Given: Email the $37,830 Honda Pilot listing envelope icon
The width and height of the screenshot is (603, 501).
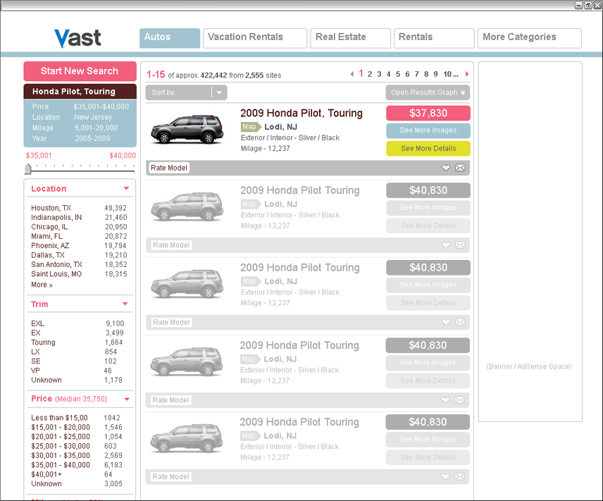Looking at the screenshot, I should pos(460,168).
